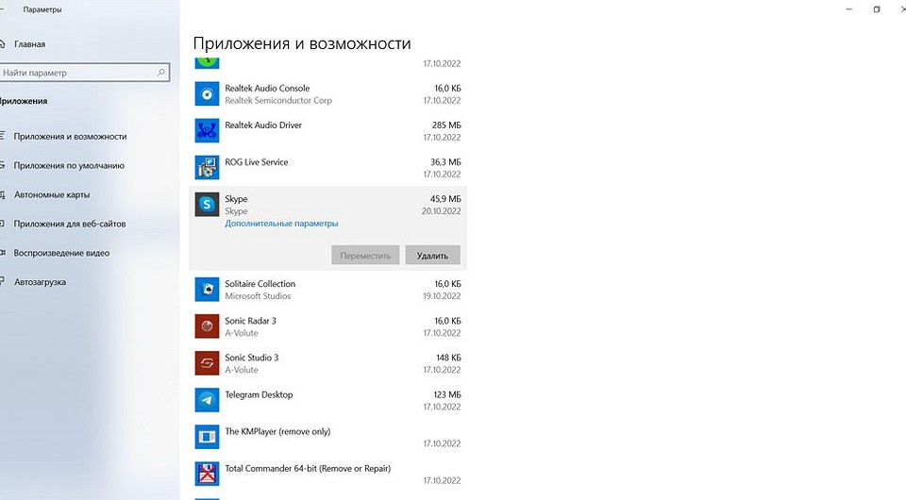
Task: Click the Realtek Audio Driver icon
Action: click(207, 130)
